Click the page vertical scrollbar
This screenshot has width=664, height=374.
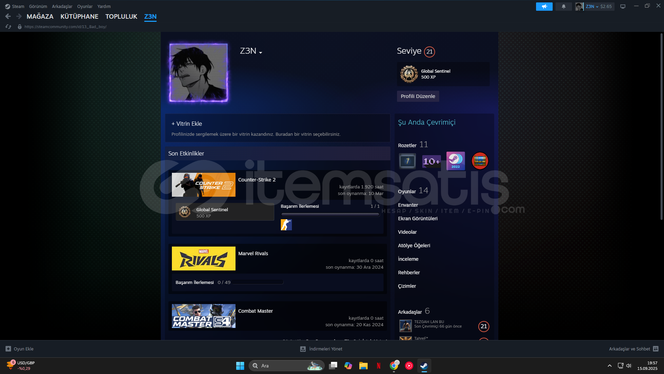(x=661, y=126)
